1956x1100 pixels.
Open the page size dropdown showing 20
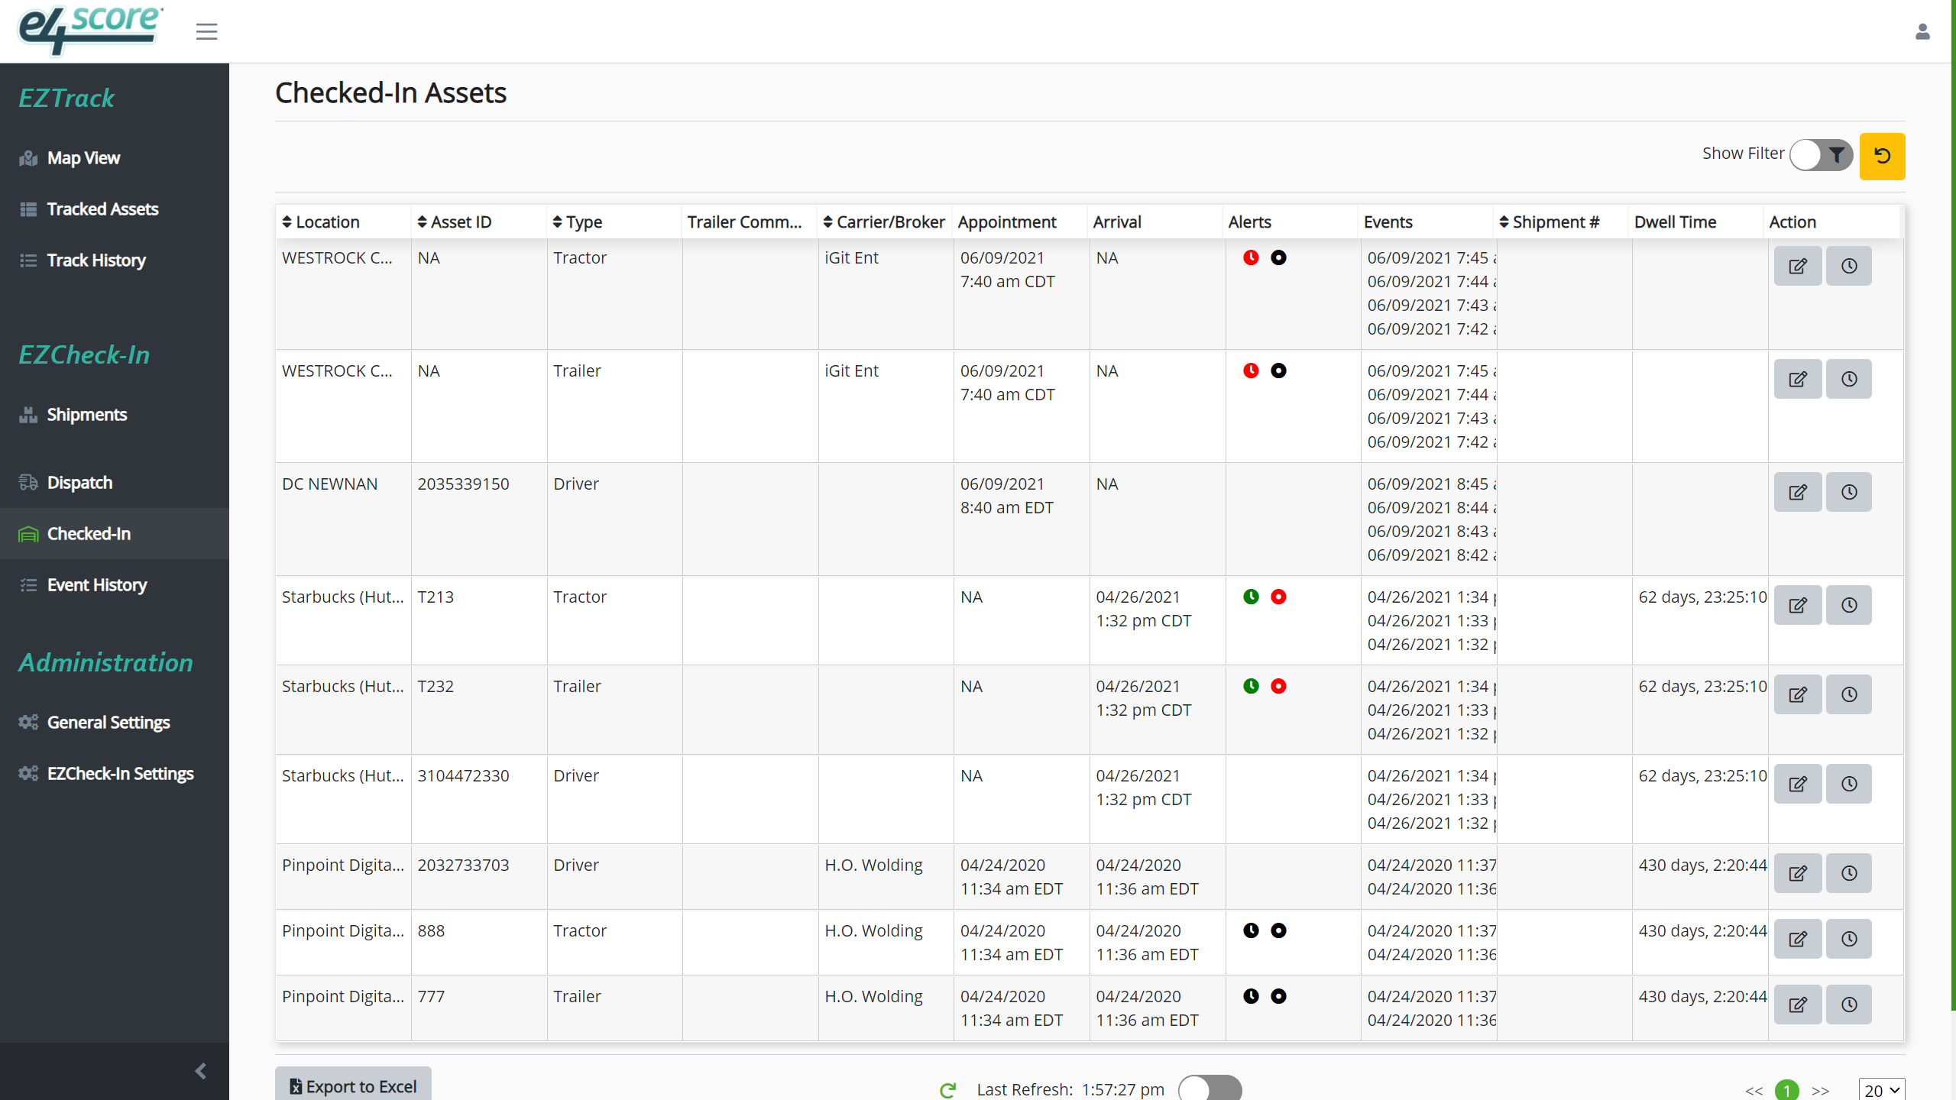(x=1882, y=1089)
